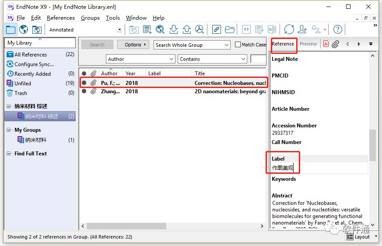
Task: Open the Help question mark icon
Action: 337,29
